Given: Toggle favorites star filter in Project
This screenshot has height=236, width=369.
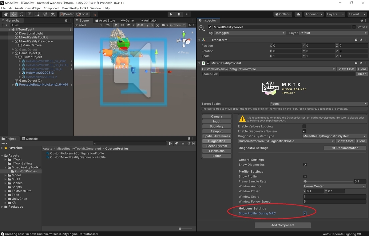Looking at the screenshot, I should (x=183, y=144).
